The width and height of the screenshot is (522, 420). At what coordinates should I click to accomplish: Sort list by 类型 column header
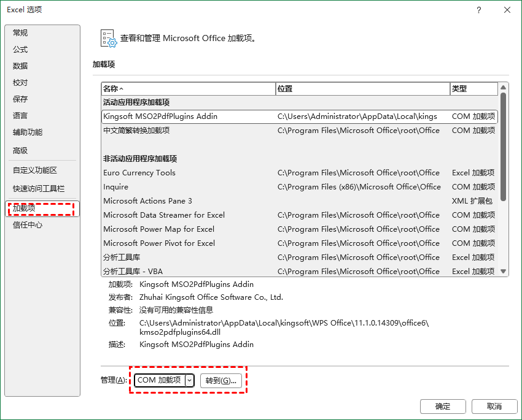click(x=473, y=89)
